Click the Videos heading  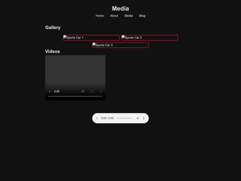pos(52,51)
